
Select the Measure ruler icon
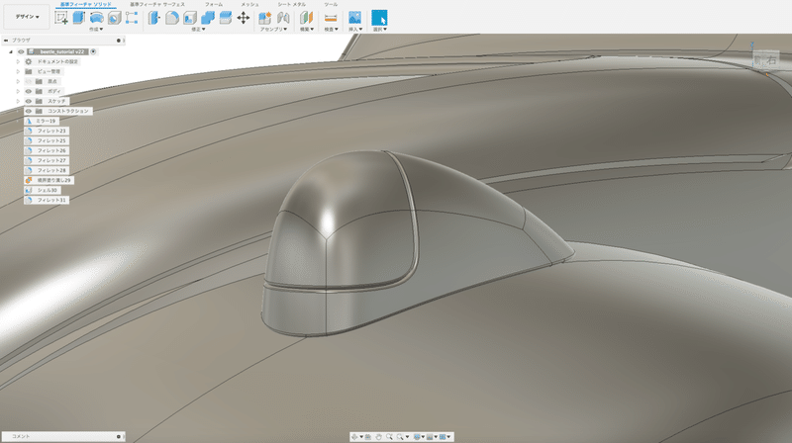331,18
